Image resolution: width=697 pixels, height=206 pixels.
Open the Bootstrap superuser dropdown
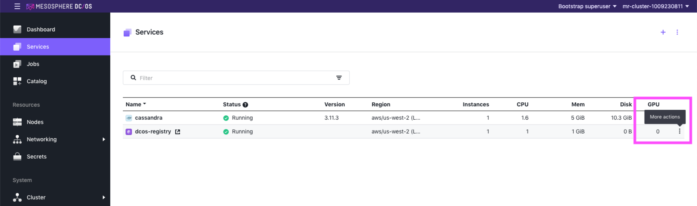(x=587, y=7)
